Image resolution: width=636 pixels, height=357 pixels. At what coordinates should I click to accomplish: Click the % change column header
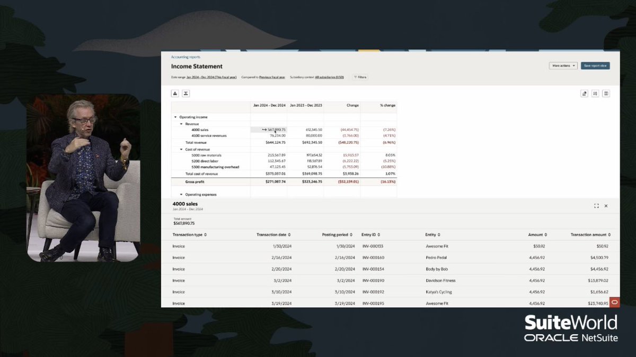(x=387, y=105)
